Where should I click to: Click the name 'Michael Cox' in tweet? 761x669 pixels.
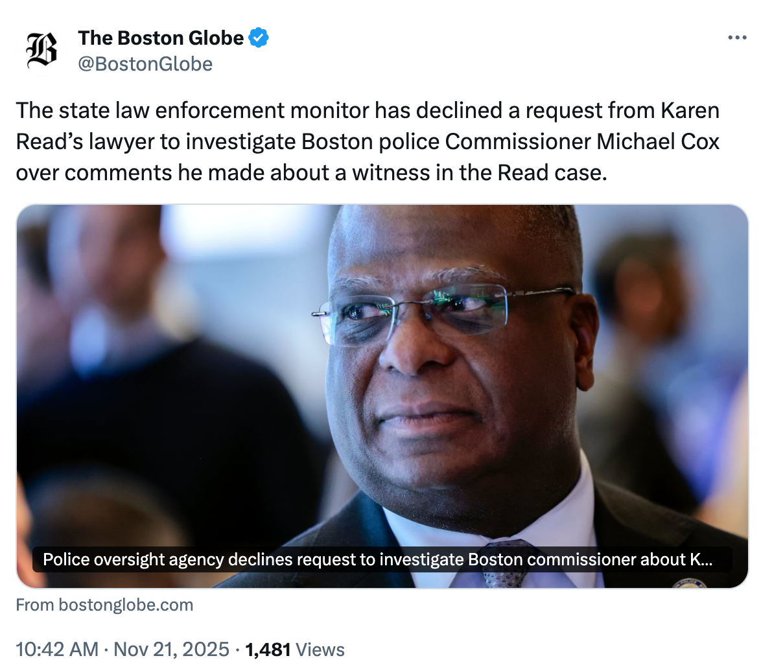(x=658, y=141)
